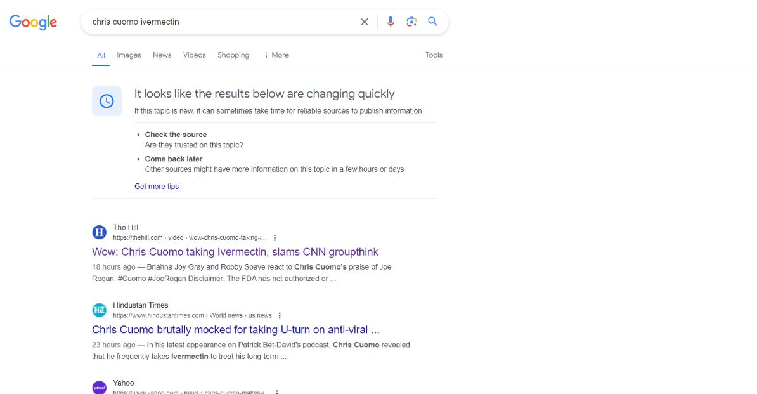The image size is (757, 394).
Task: Click The Hill favicon
Action: pyautogui.click(x=99, y=232)
